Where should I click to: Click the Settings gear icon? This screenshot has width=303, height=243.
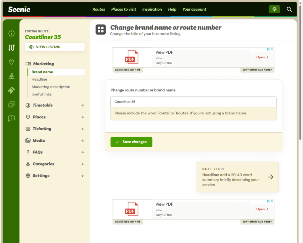(28, 176)
